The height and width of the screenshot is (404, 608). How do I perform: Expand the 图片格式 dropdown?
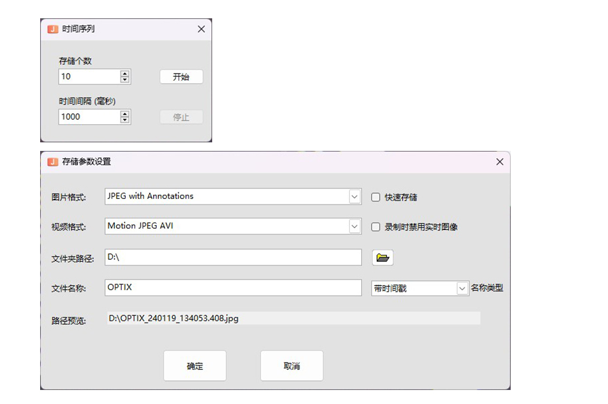355,197
